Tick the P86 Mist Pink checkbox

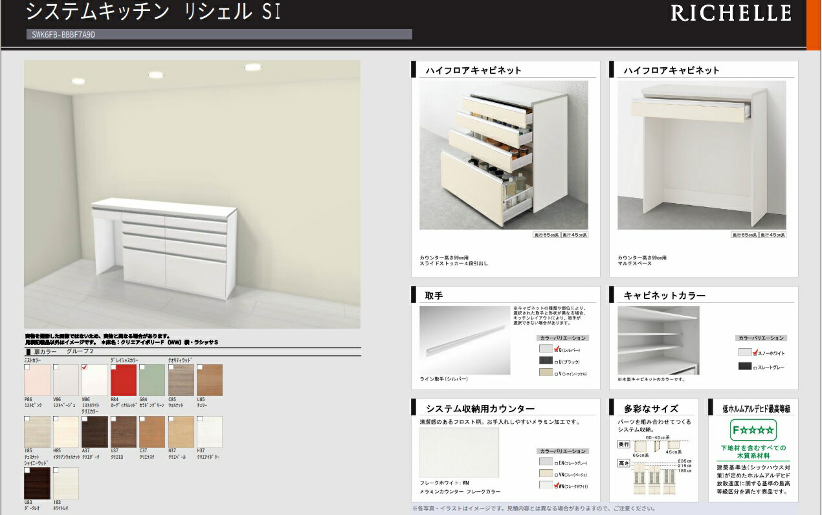[x=27, y=367]
